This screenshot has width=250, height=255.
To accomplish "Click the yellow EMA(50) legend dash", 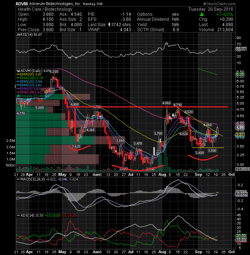I will click(18, 74).
